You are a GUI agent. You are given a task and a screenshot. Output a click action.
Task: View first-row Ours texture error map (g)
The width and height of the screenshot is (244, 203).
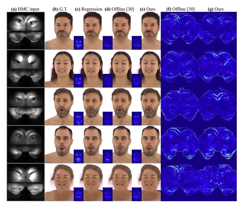coord(218,31)
